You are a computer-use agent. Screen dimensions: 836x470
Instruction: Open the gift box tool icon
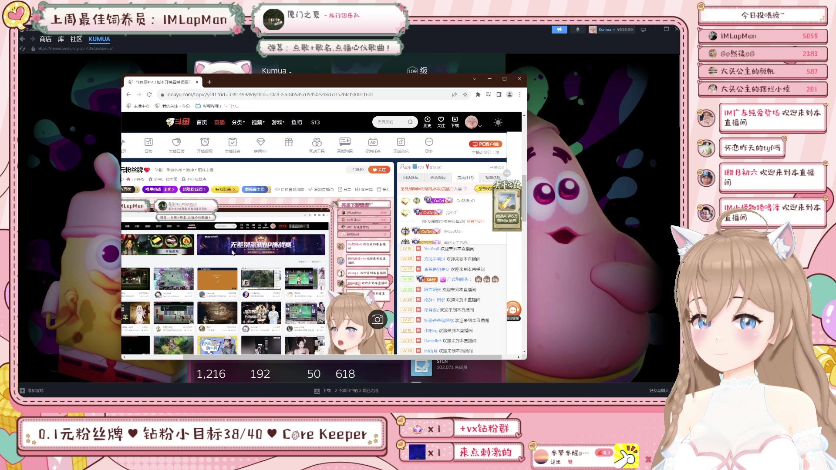point(289,142)
